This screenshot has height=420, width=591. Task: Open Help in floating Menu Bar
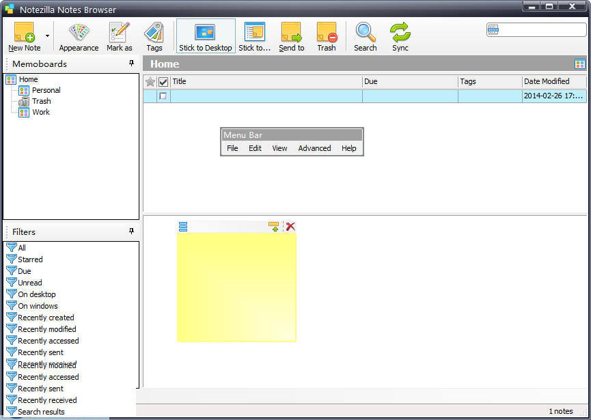click(x=348, y=148)
